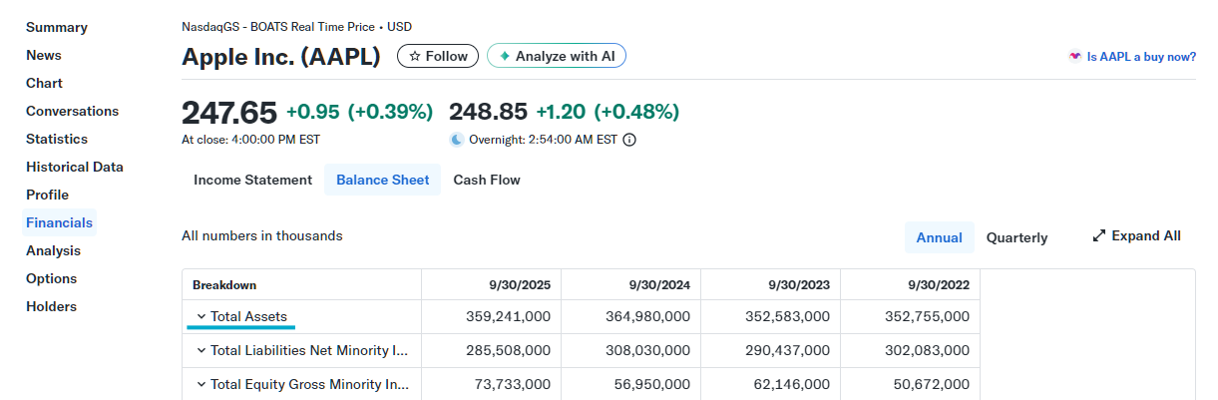The height and width of the screenshot is (400, 1218).
Task: Open Conversations in the sidebar
Action: (x=73, y=111)
